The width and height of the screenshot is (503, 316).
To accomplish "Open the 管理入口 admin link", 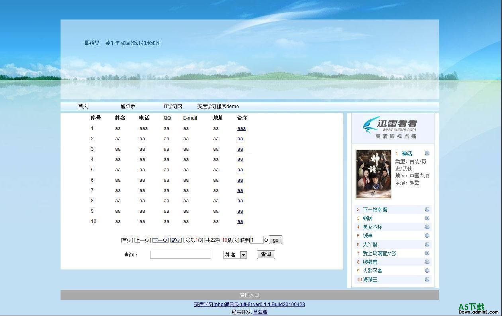I will 249,295.
